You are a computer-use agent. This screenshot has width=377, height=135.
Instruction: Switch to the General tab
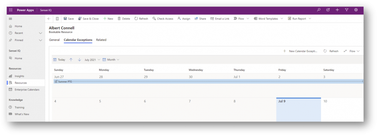(x=54, y=40)
